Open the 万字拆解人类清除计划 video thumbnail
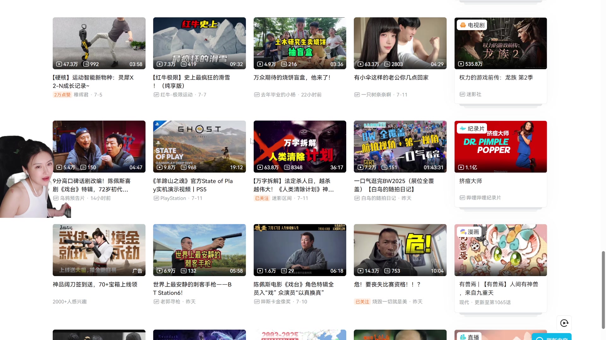 [x=300, y=146]
